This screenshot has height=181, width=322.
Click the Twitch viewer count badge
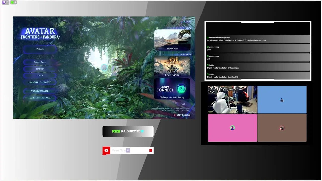click(6, 2)
